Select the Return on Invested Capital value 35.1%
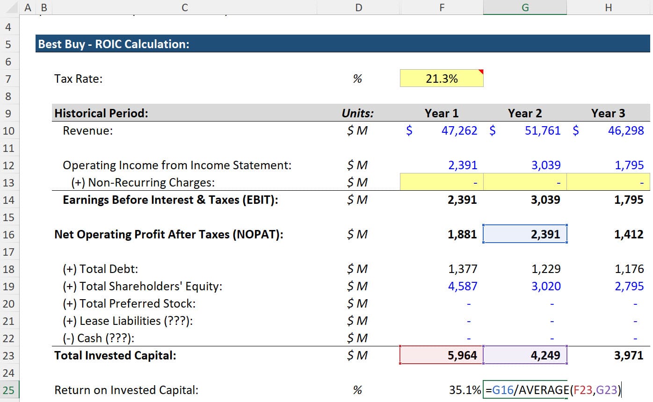Screen dimensions: 653x402 pos(470,389)
